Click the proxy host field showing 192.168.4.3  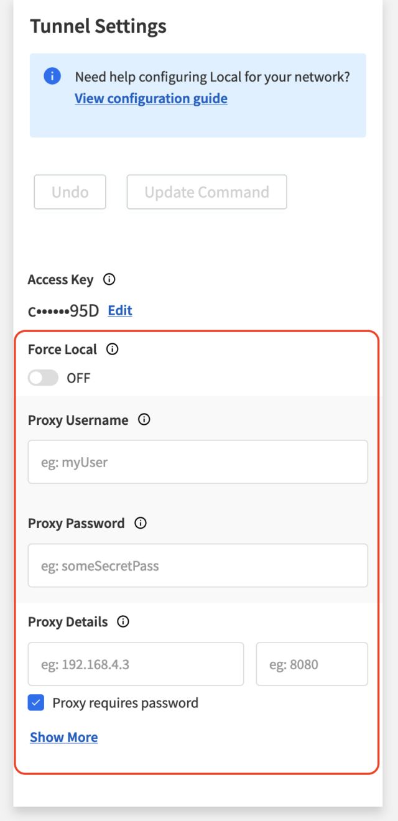[136, 664]
